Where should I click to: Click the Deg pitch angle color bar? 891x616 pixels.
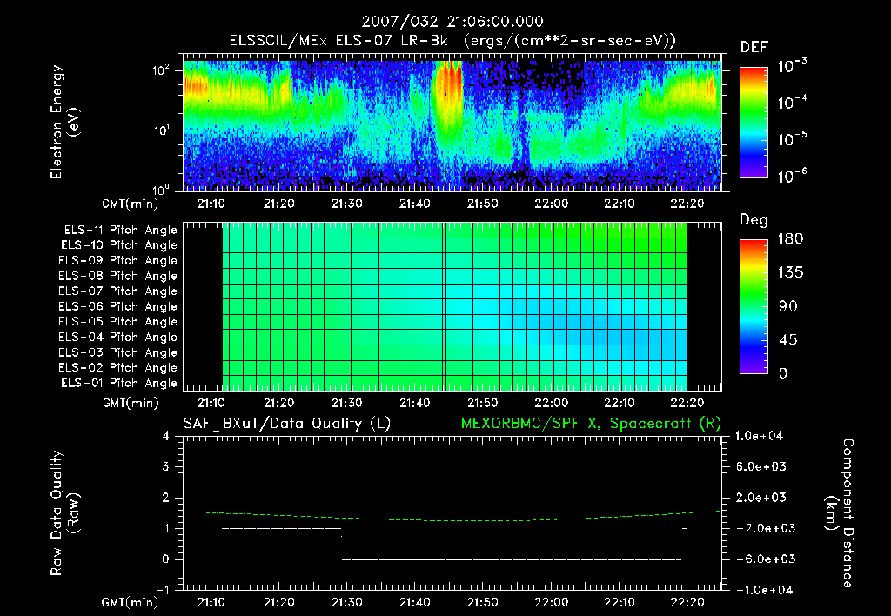pos(754,306)
